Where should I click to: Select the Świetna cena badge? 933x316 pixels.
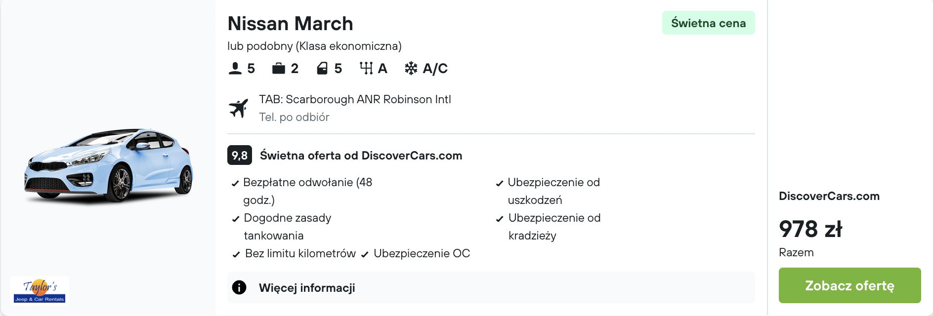tap(708, 22)
